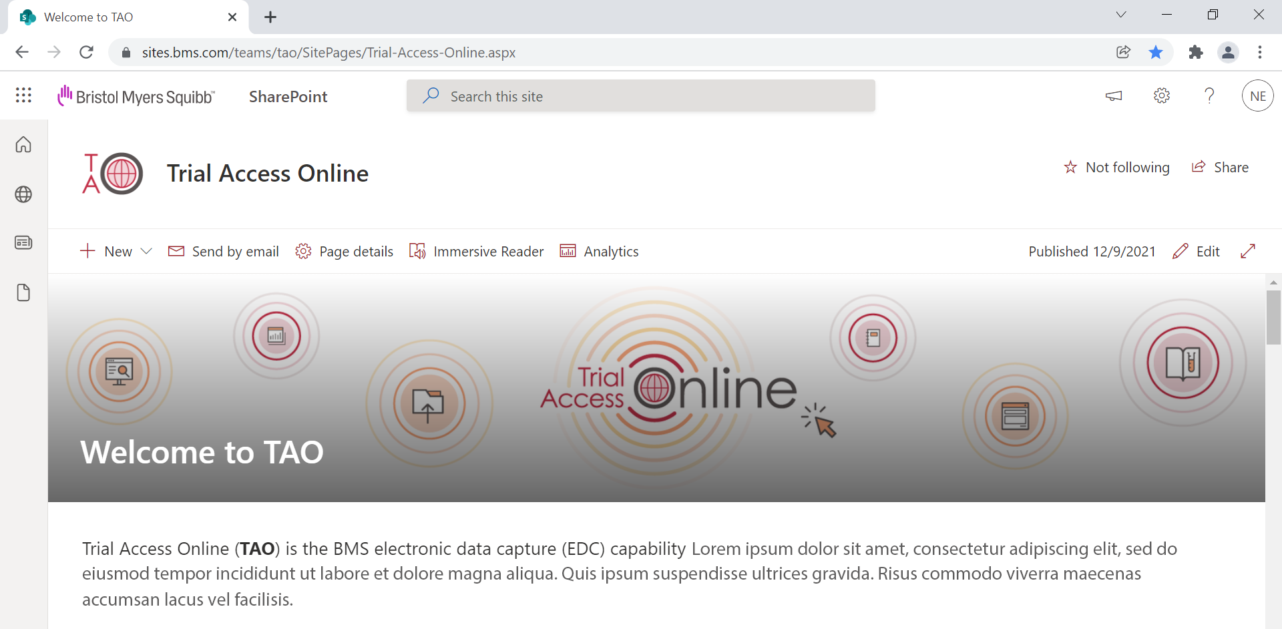
Task: Close the Welcome to TAO tab
Action: [x=232, y=17]
